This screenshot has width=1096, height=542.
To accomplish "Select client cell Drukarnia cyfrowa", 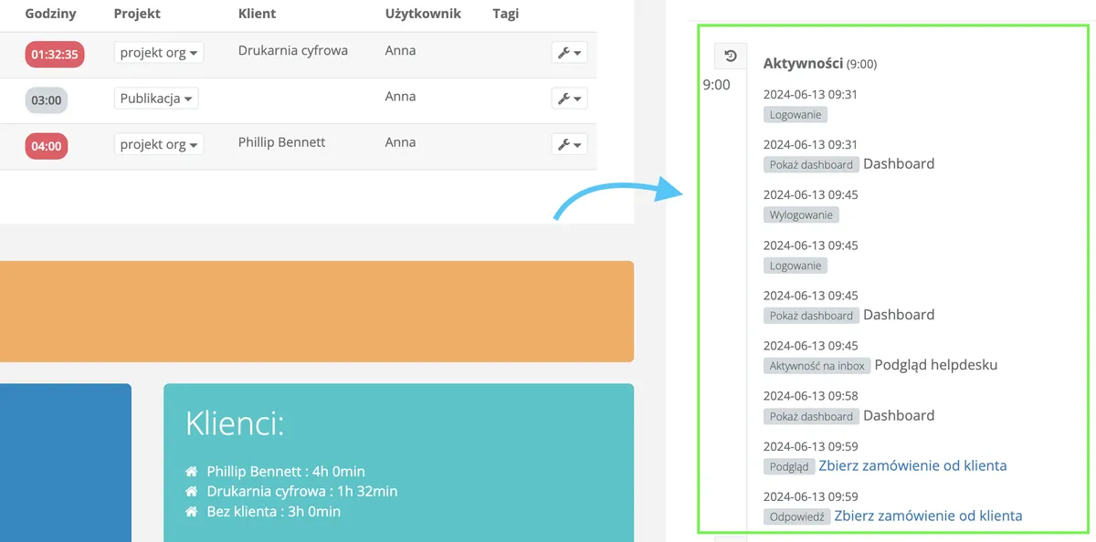I will pos(293,50).
